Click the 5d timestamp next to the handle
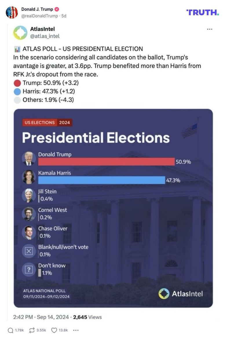The height and width of the screenshot is (339, 225). [64, 16]
